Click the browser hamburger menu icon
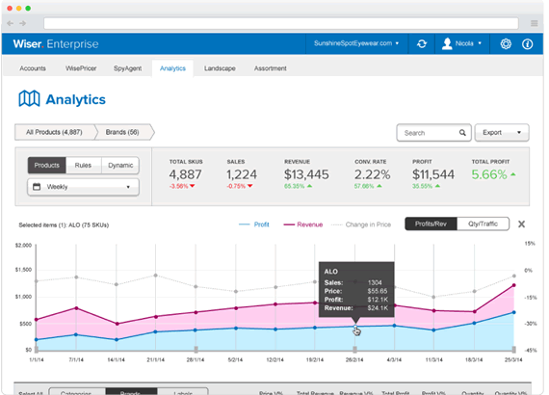This screenshot has width=549, height=395. 534,23
